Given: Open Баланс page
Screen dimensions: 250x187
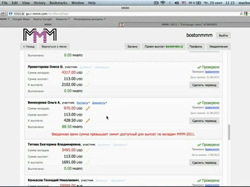Looking at the screenshot, I should tap(132, 46).
